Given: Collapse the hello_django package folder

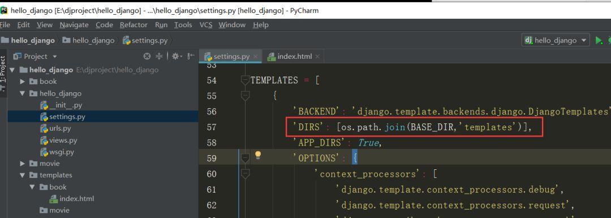Looking at the screenshot, I should point(22,93).
